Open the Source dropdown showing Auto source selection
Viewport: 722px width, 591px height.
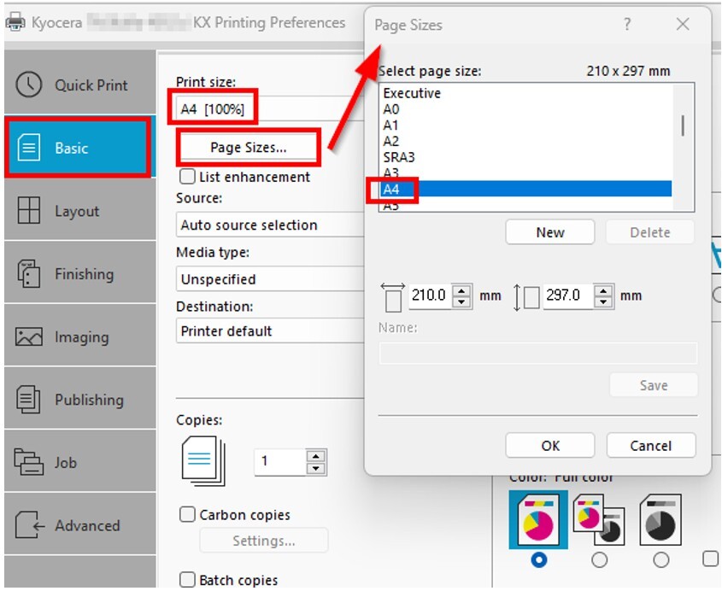[270, 225]
